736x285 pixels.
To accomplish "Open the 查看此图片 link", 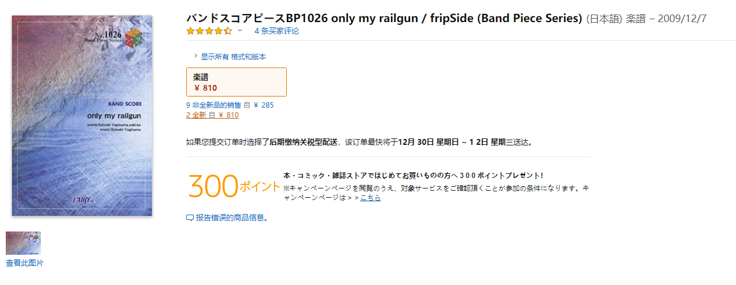I will [24, 263].
